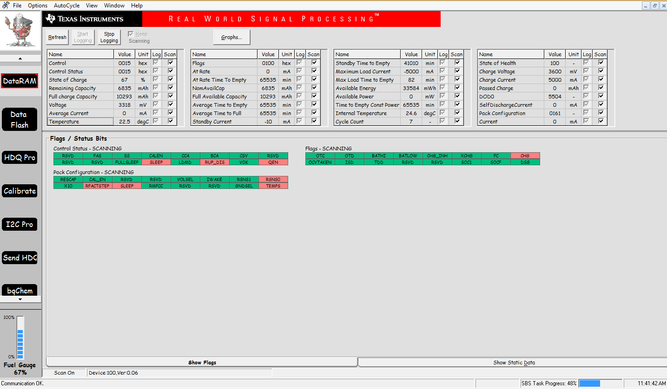Screen dimensions: 667x389
Task: Click the red RUP_DIS status bit
Action: (215, 162)
